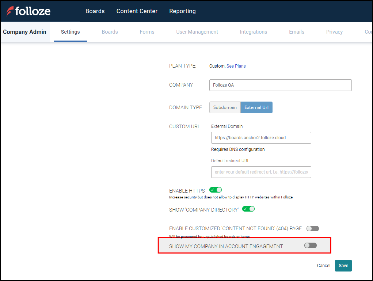The image size is (373, 281).
Task: Click the See Plans link
Action: [x=236, y=66]
